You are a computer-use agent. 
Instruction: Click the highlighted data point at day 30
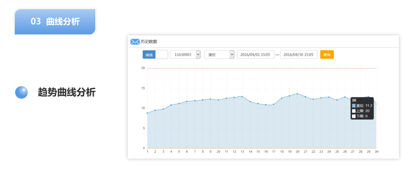pyautogui.click(x=376, y=103)
